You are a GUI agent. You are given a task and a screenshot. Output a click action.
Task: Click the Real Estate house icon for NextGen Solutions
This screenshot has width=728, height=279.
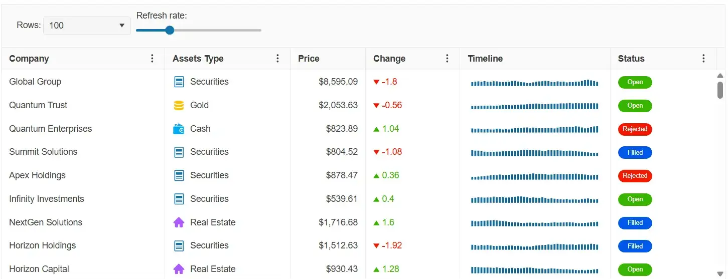[x=179, y=223]
